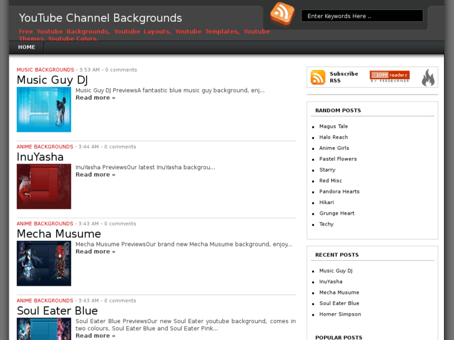Click the POPULAR POSTS heading
The width and height of the screenshot is (454, 340).
338,338
